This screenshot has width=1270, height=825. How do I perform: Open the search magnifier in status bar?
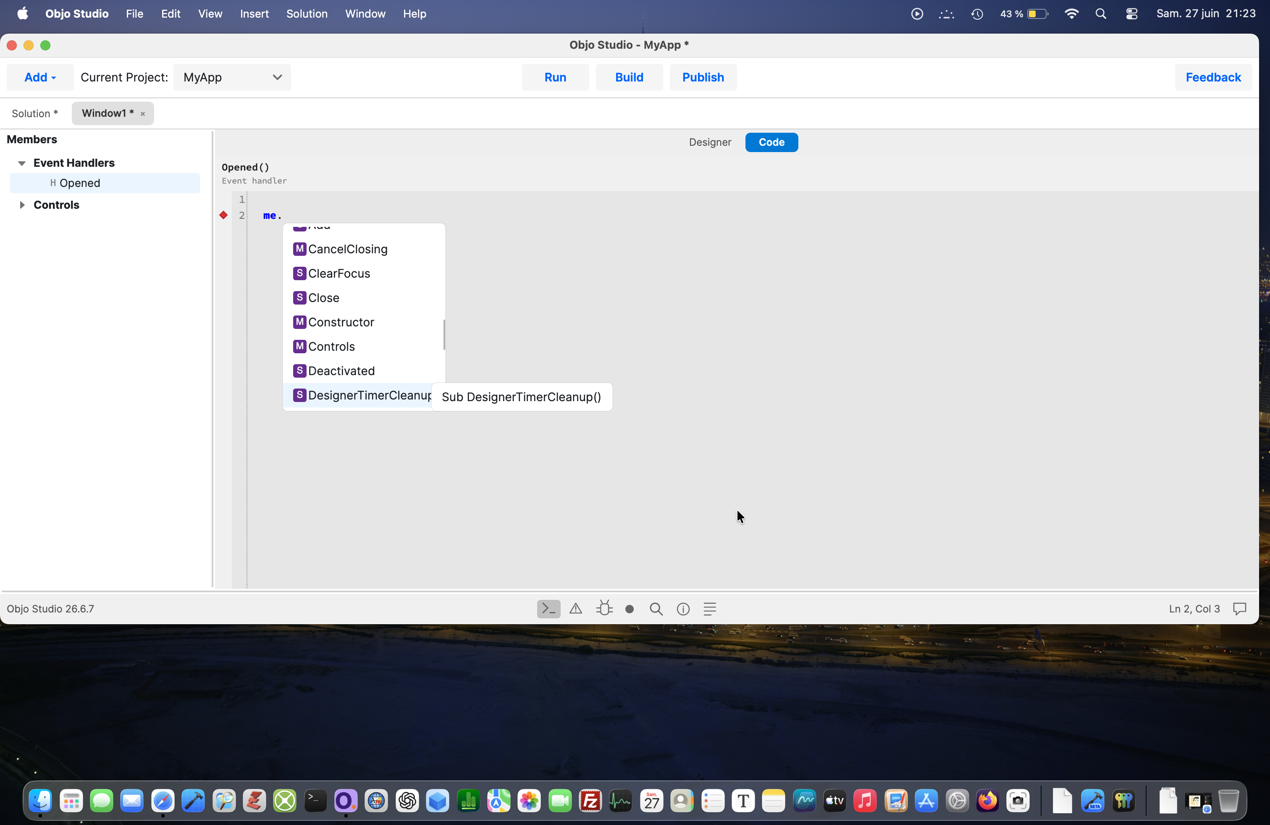tap(656, 609)
